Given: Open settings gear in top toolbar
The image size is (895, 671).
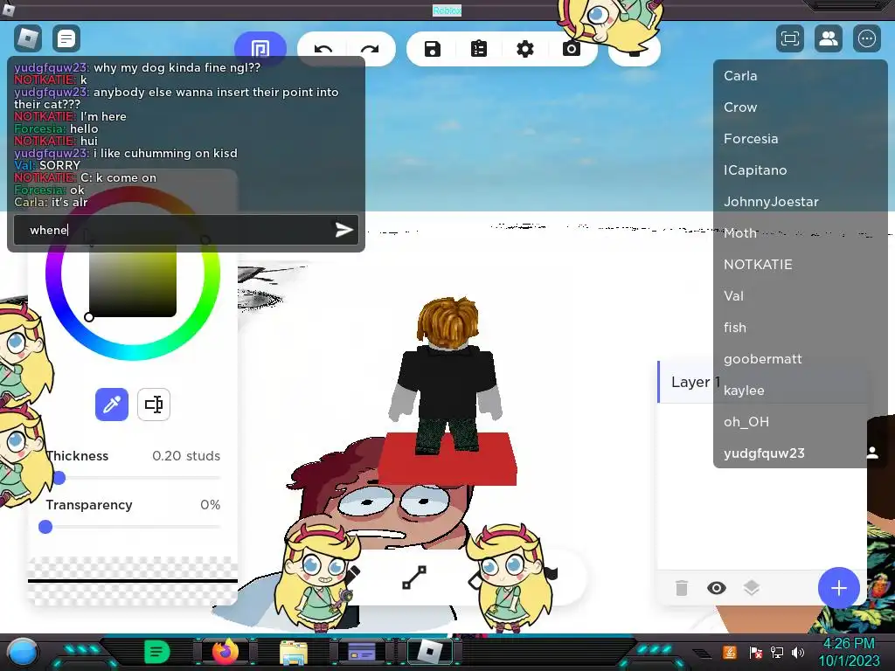Looking at the screenshot, I should (x=524, y=49).
